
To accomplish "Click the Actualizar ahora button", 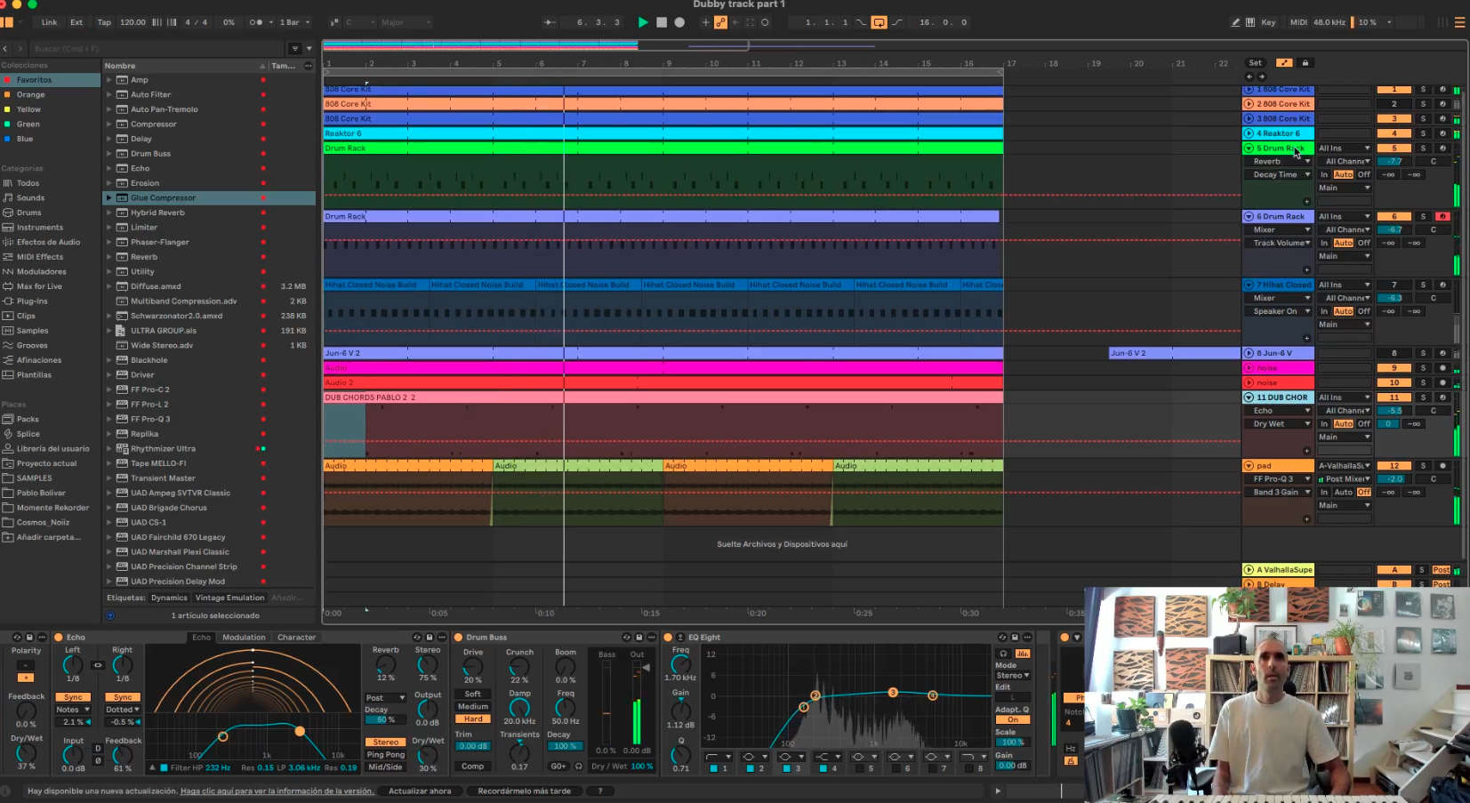I will coord(420,791).
